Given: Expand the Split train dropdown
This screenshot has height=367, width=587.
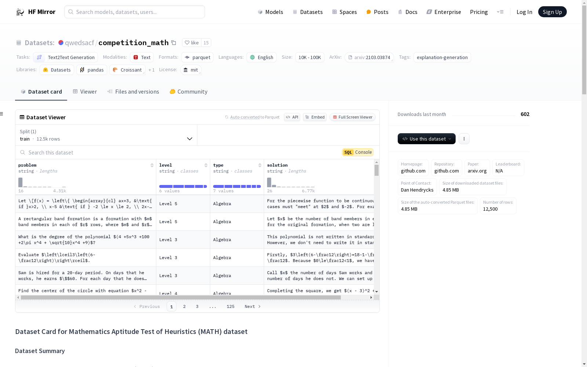Looking at the screenshot, I should click(x=106, y=135).
